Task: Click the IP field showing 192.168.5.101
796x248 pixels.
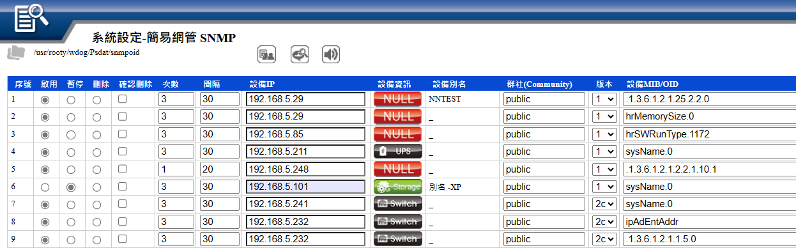Action: (305, 187)
